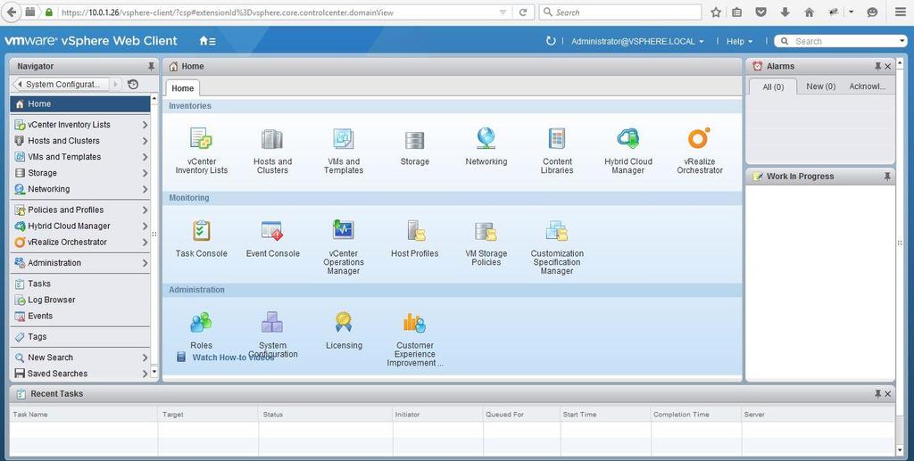Open the Licensing icon
Viewport: 914px width, 461px height.
pos(344,322)
